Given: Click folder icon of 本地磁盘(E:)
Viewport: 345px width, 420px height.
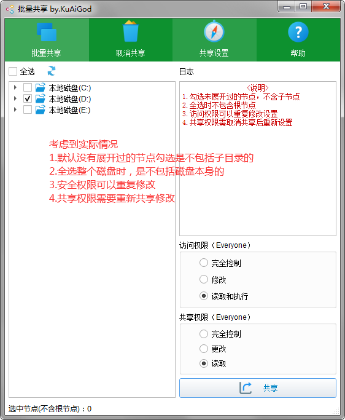Looking at the screenshot, I should 41,109.
